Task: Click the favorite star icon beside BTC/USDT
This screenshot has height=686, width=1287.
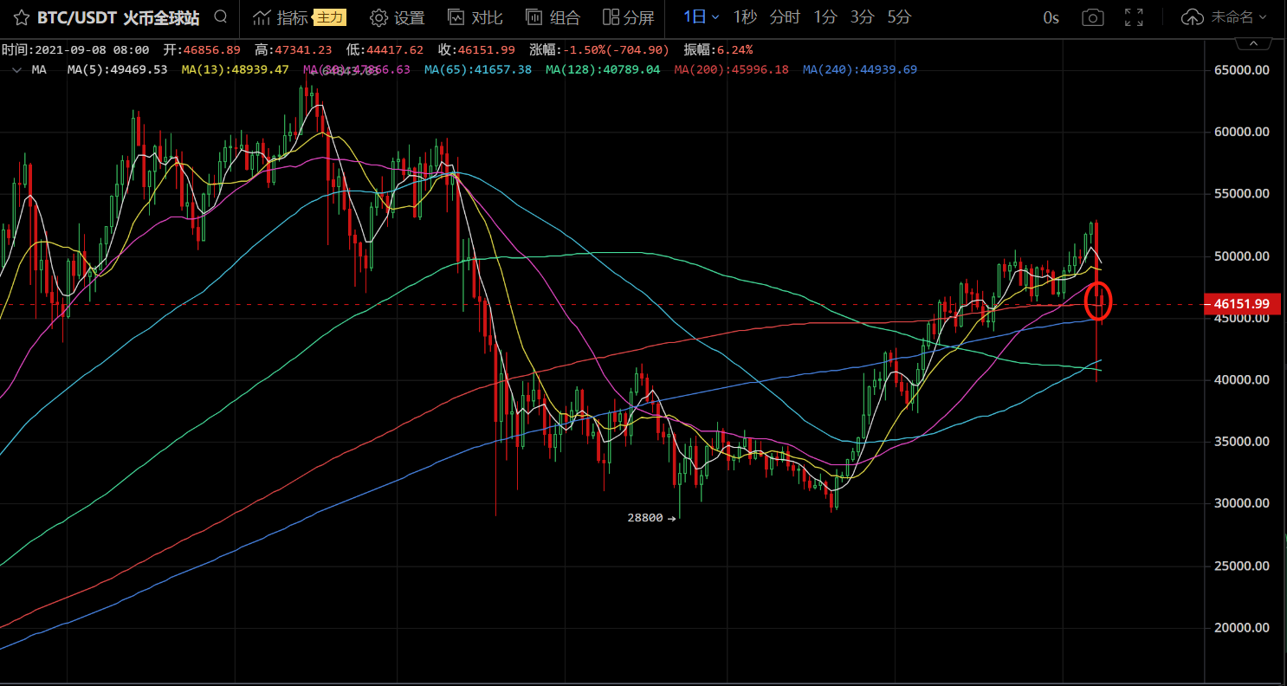Action: [x=21, y=17]
